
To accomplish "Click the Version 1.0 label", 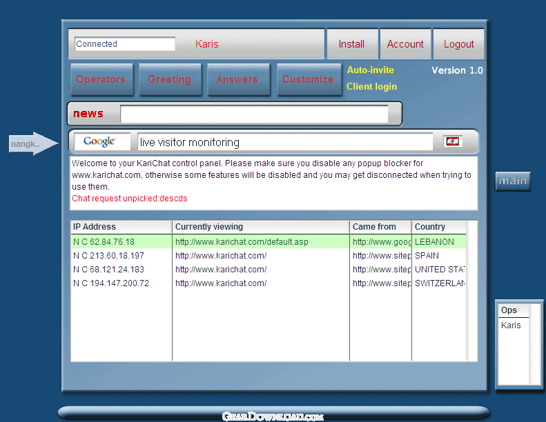I will 457,70.
